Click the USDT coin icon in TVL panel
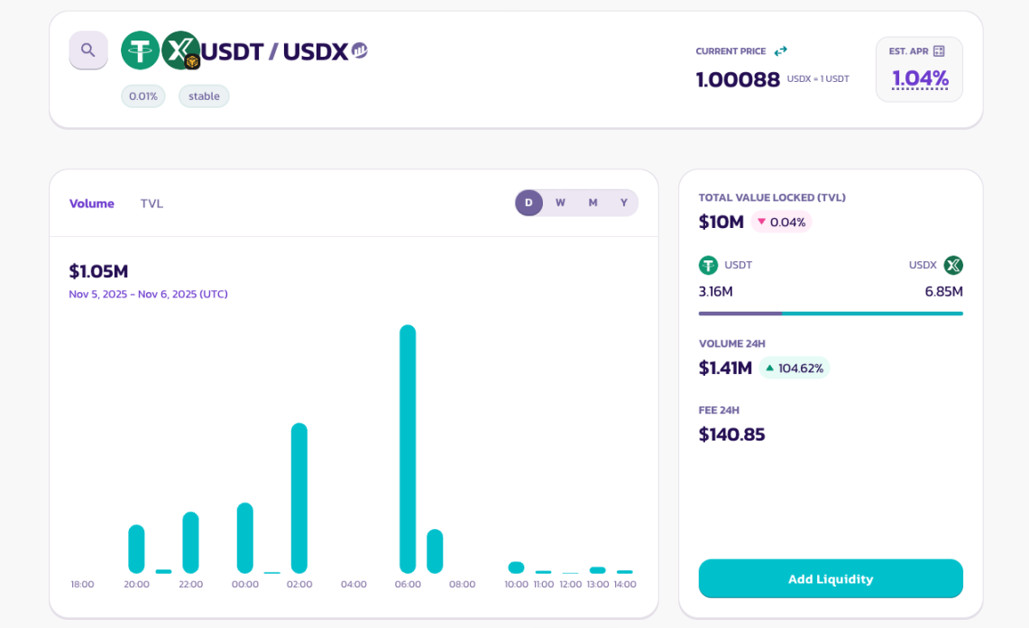The height and width of the screenshot is (628, 1029). (709, 265)
